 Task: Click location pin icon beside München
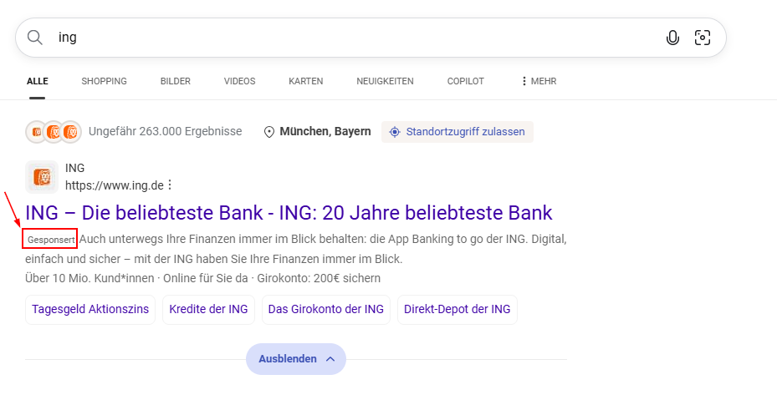point(269,132)
